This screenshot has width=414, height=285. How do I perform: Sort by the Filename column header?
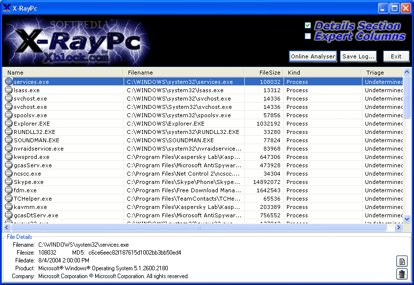click(x=183, y=73)
